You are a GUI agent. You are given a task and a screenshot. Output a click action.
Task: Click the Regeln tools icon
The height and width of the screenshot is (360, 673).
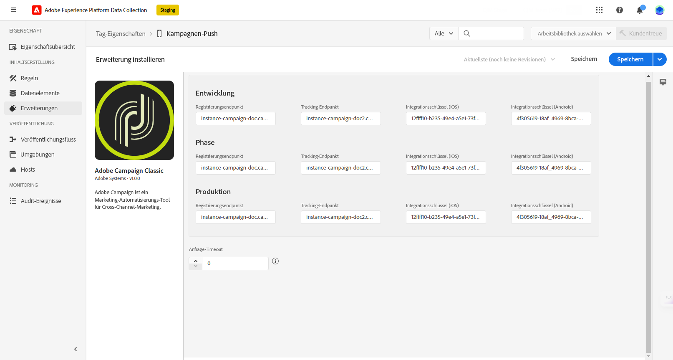(x=13, y=78)
